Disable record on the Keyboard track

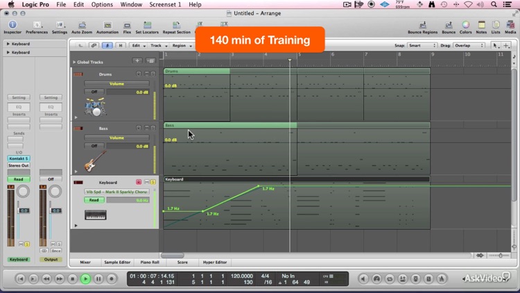pos(139,182)
